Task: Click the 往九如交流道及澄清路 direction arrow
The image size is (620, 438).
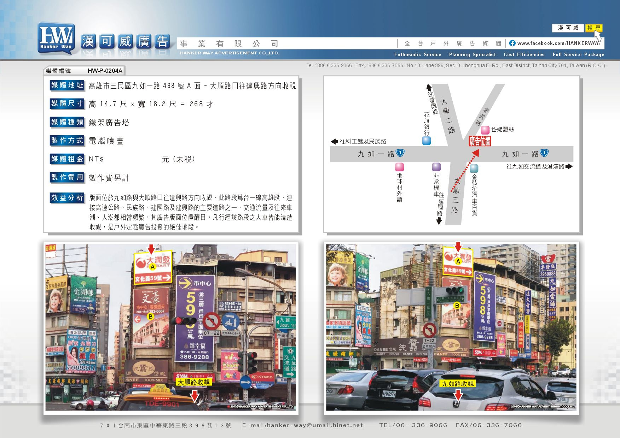Action: 569,166
